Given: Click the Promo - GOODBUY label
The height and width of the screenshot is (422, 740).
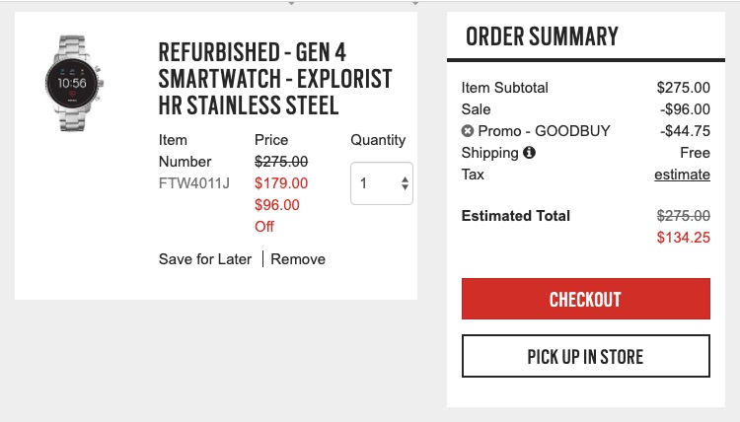Looking at the screenshot, I should point(544,131).
